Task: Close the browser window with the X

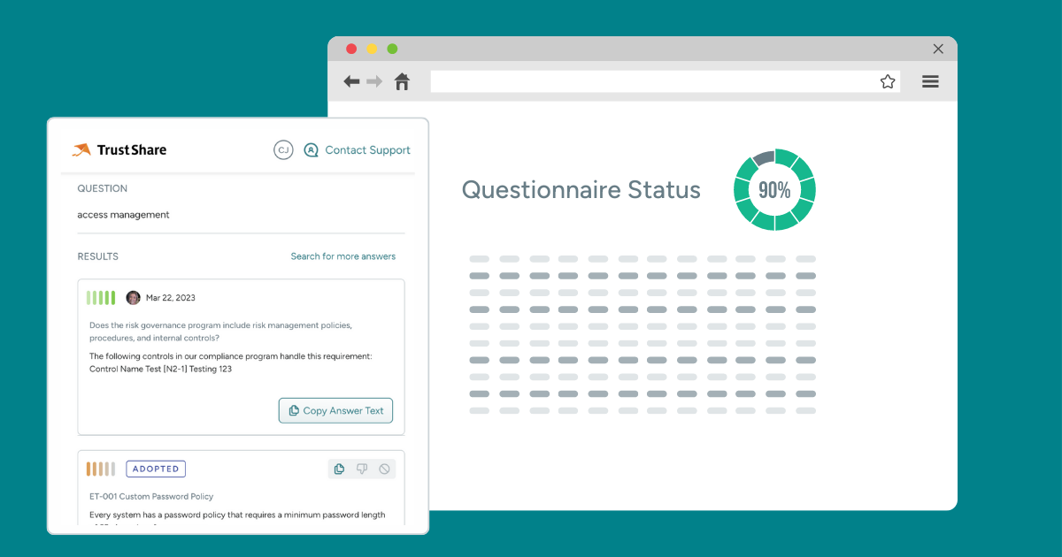Action: [938, 49]
